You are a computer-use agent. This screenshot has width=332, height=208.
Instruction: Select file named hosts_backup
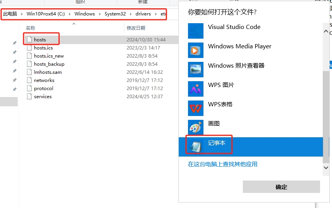pos(49,64)
